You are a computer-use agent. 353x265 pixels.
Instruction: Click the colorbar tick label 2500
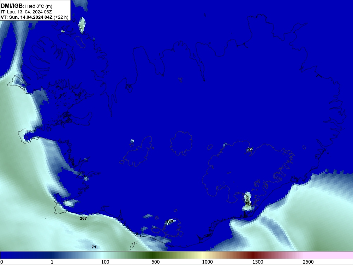[x=308, y=262]
